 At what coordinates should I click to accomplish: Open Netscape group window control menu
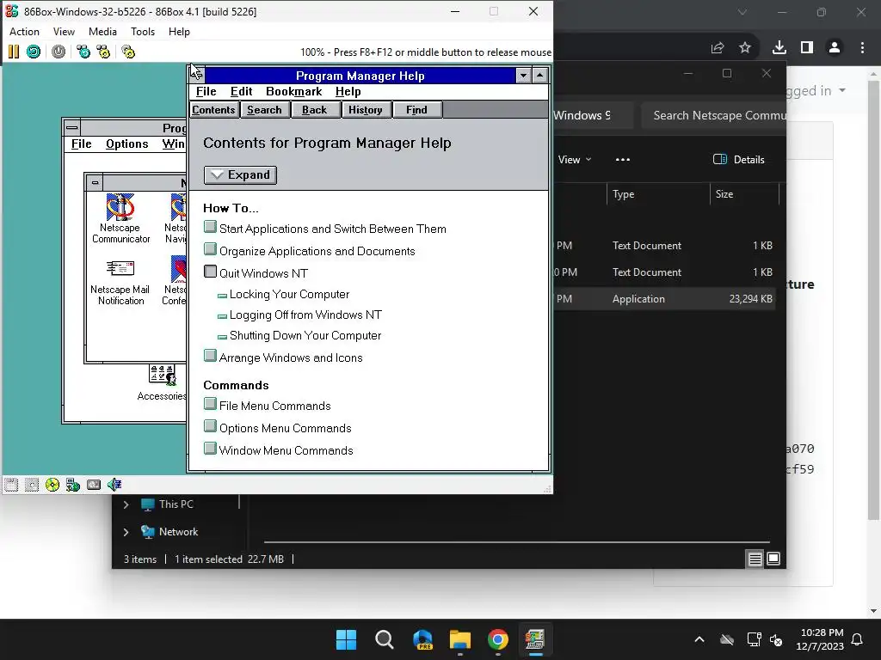pos(95,182)
